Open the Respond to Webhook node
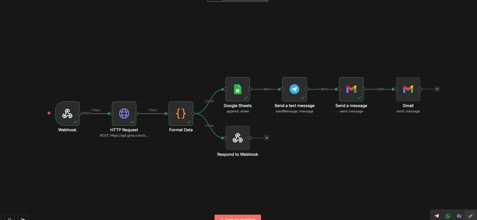477x220 pixels. pos(238,138)
